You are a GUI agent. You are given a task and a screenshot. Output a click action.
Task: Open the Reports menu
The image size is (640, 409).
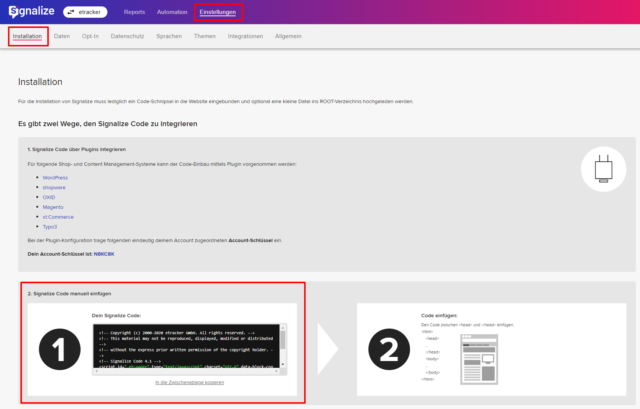click(x=134, y=12)
